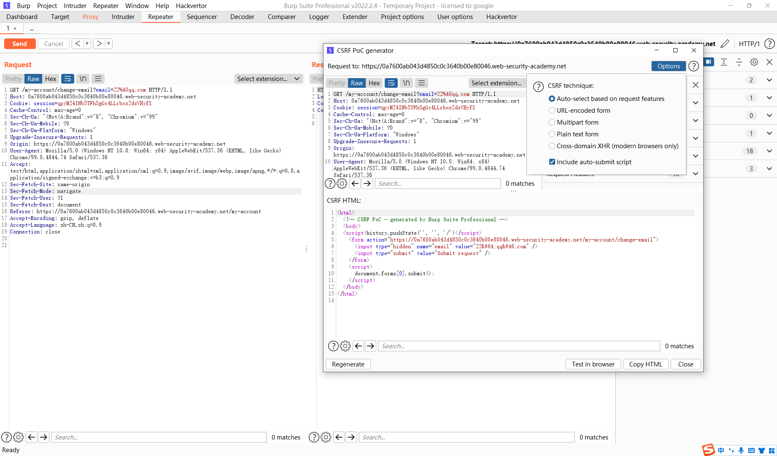The height and width of the screenshot is (456, 777).
Task: Toggle \n display in CSRF PoC request
Action: 407,83
